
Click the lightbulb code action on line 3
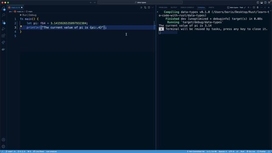pos(21,27)
